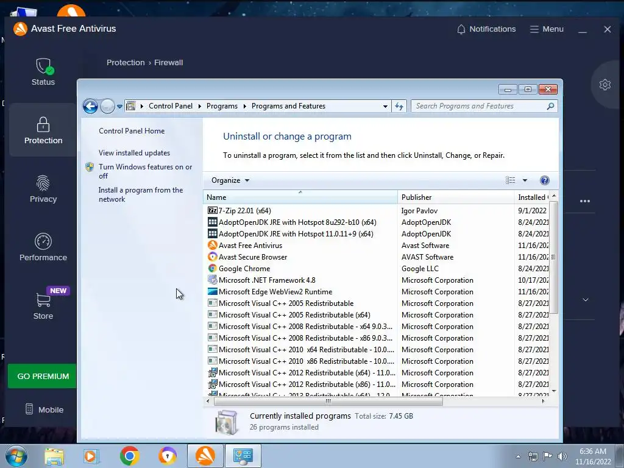624x468 pixels.
Task: Open Control Panel Home link
Action: 132,131
